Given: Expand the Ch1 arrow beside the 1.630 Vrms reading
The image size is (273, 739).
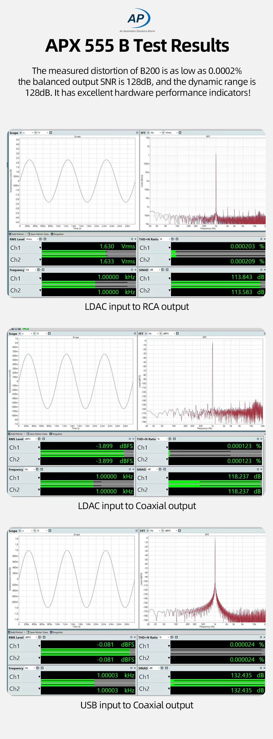Looking at the screenshot, I should [40, 248].
